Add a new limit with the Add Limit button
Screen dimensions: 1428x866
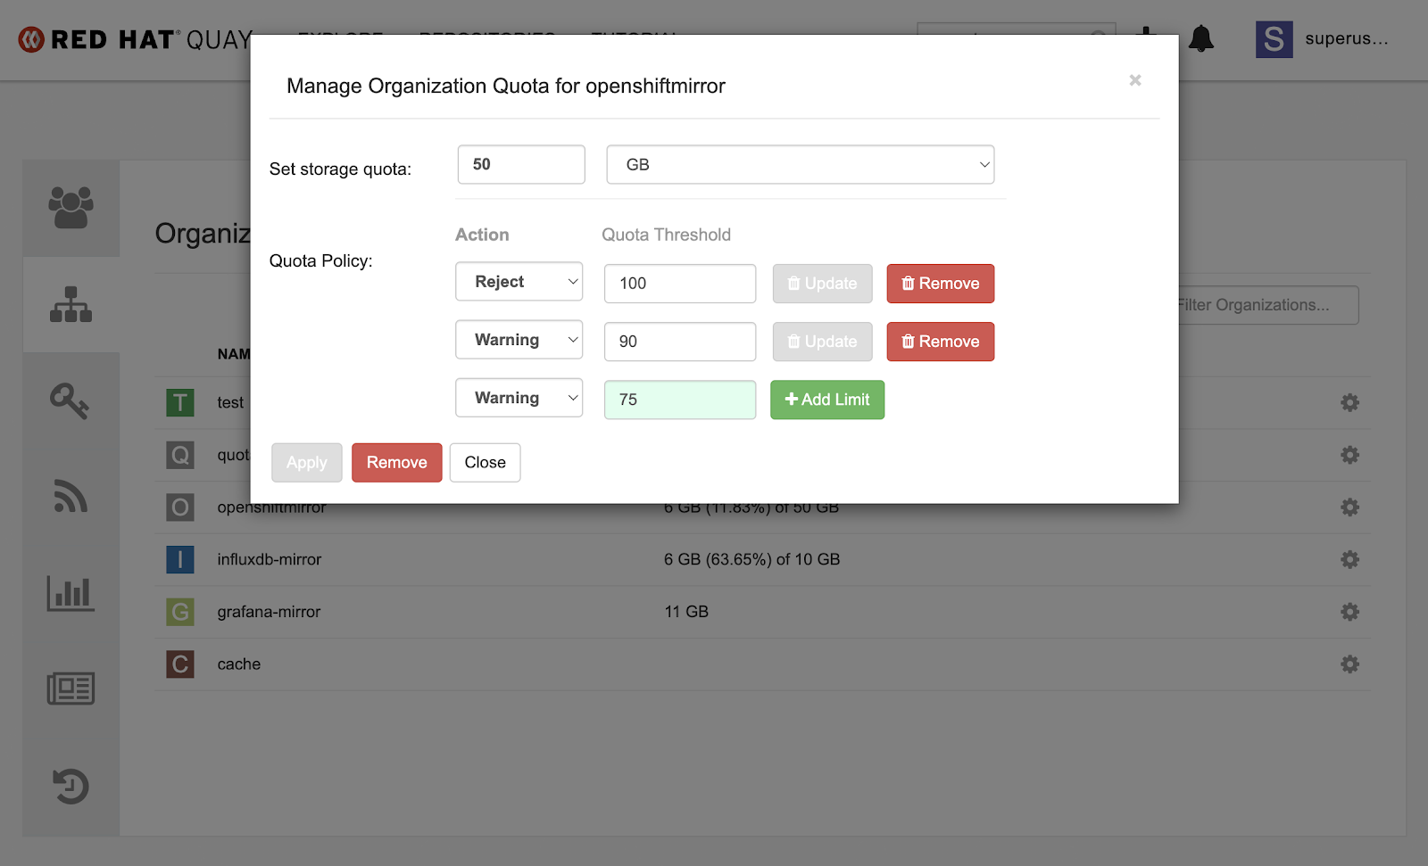pos(826,400)
